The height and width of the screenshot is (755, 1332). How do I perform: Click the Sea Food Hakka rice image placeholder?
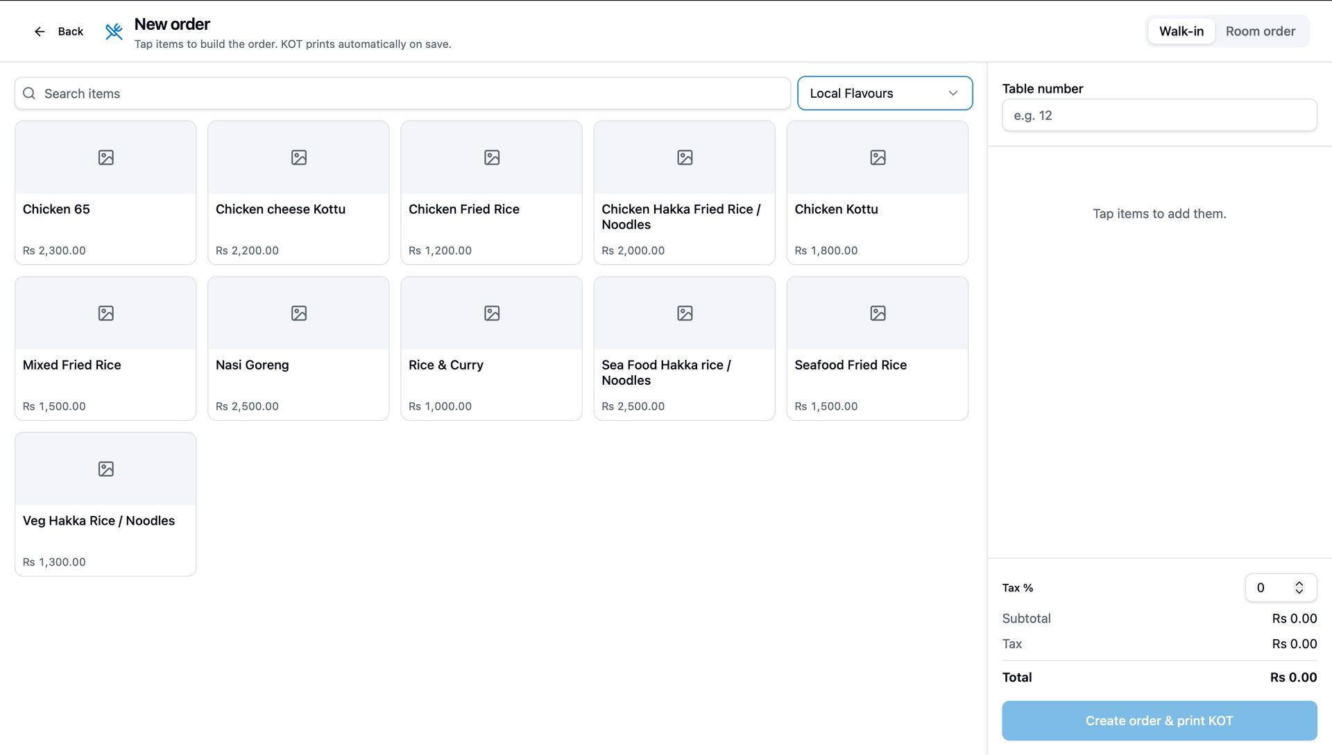coord(684,313)
